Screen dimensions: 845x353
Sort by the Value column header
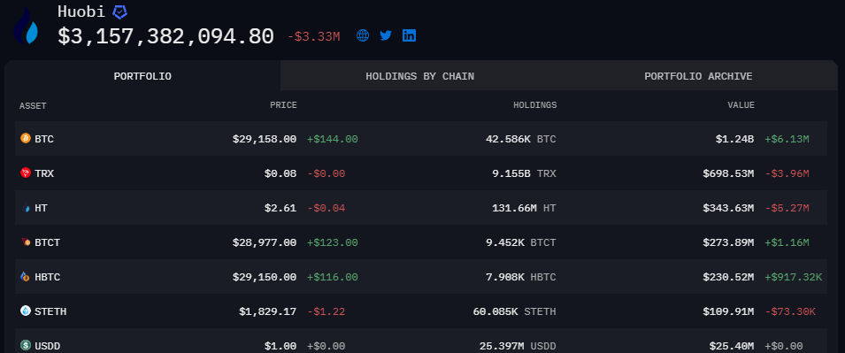[741, 105]
